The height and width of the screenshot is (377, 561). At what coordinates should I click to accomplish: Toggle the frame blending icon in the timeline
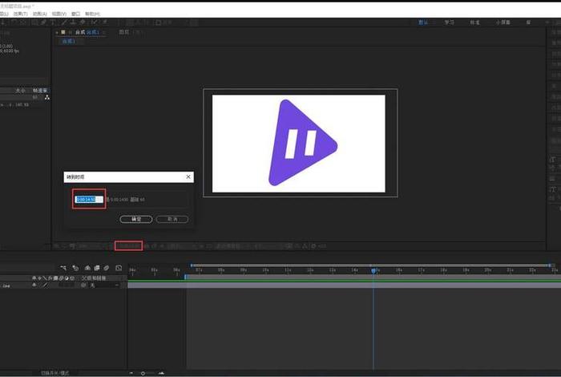pyautogui.click(x=97, y=268)
